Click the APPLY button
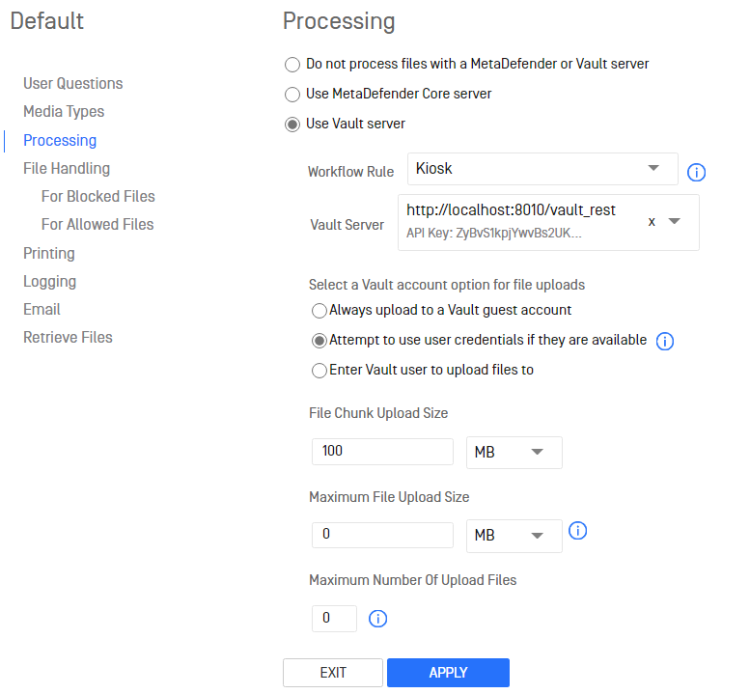 [448, 673]
